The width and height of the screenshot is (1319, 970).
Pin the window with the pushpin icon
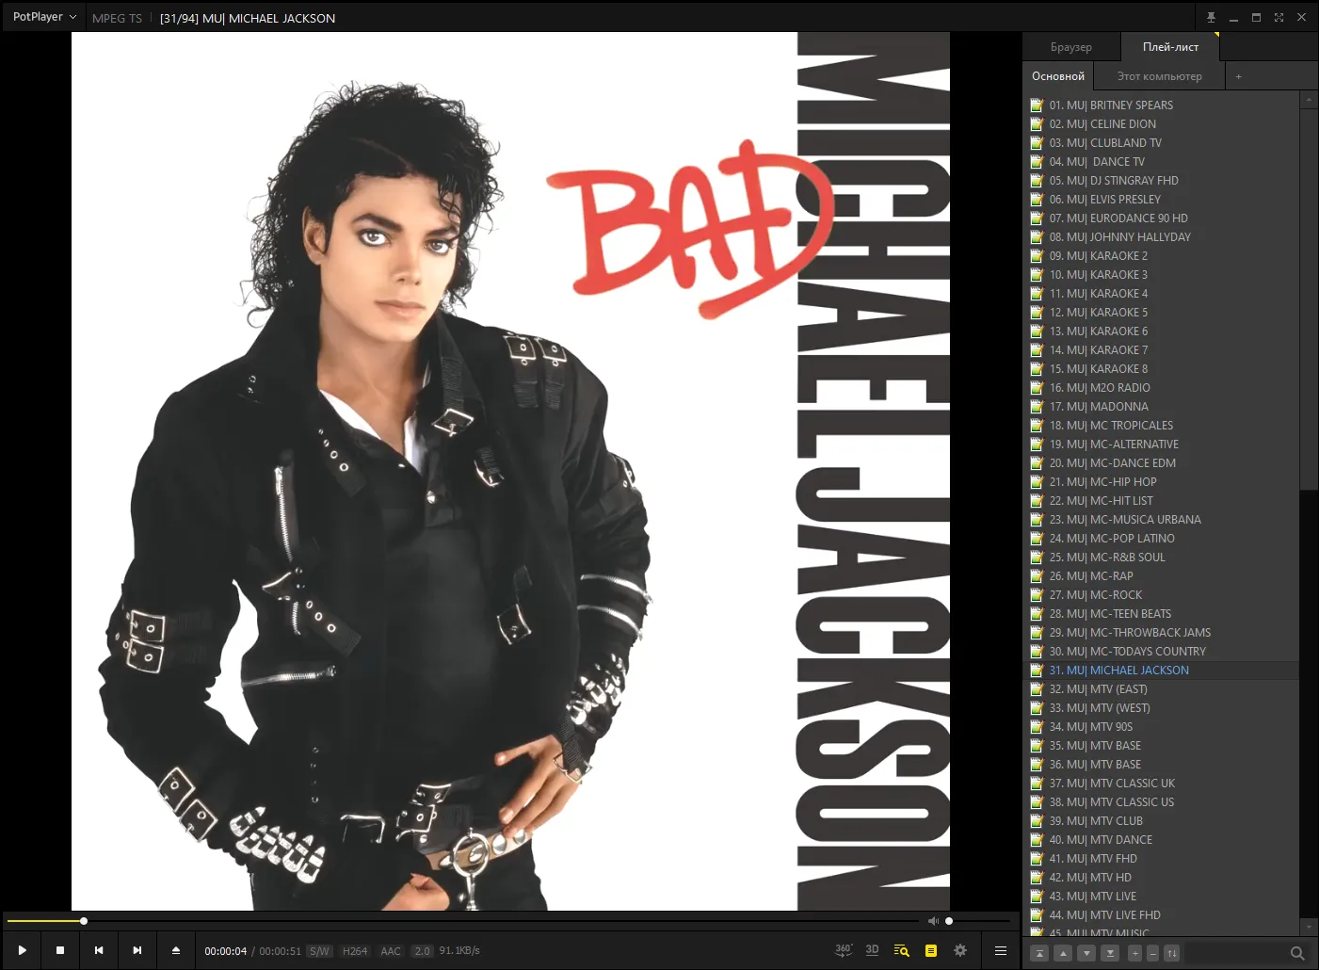1211,17
